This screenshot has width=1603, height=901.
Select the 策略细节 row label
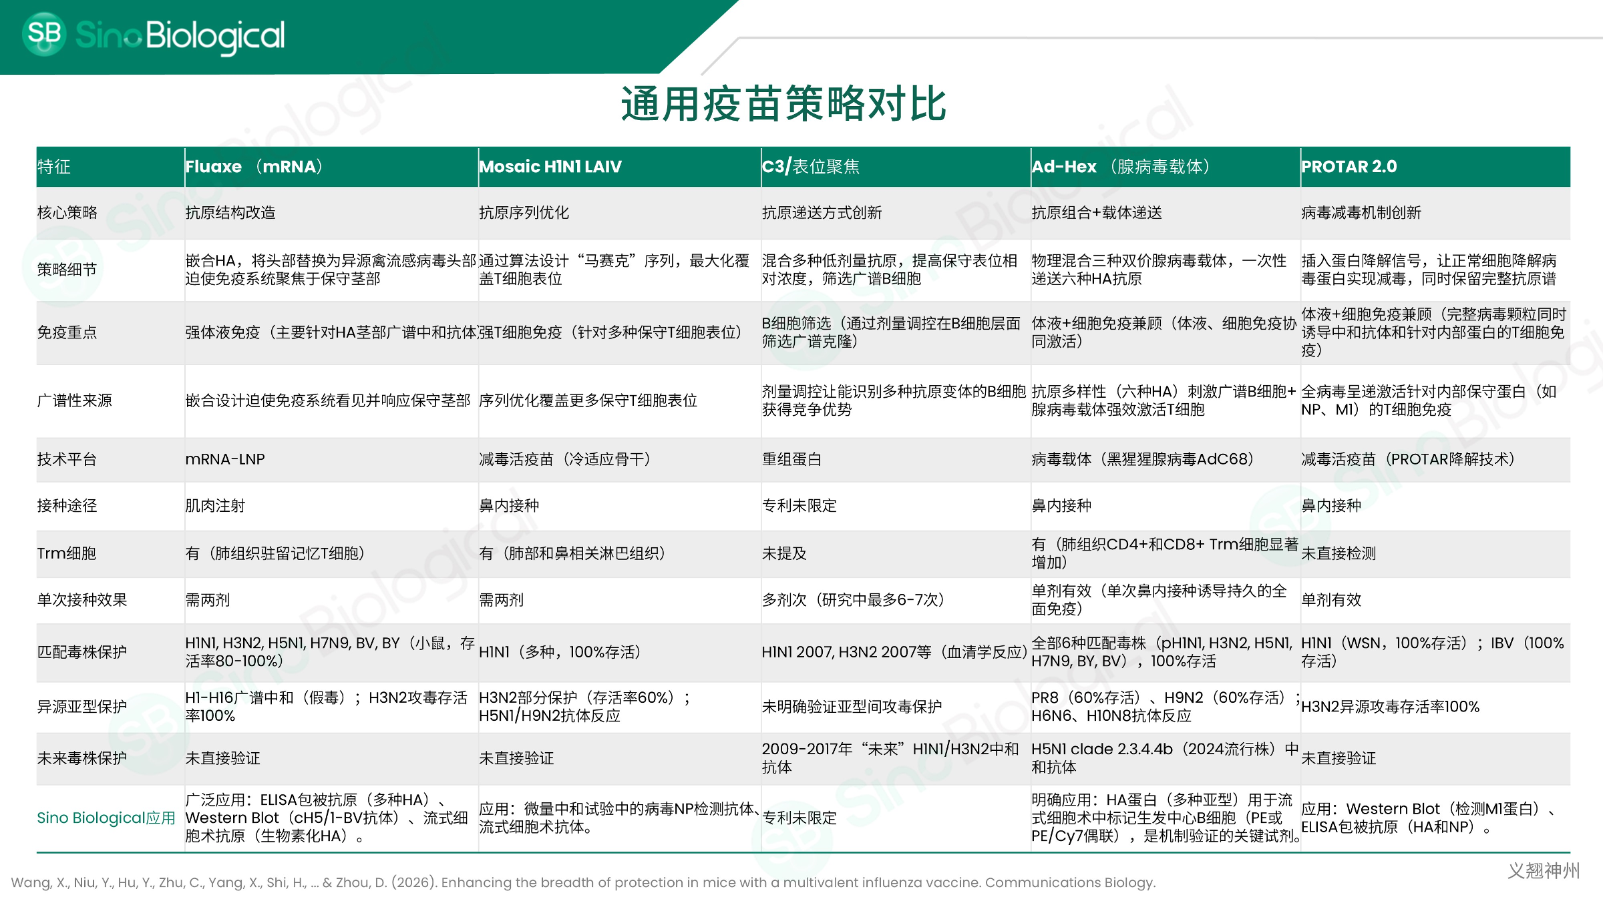coord(67,270)
